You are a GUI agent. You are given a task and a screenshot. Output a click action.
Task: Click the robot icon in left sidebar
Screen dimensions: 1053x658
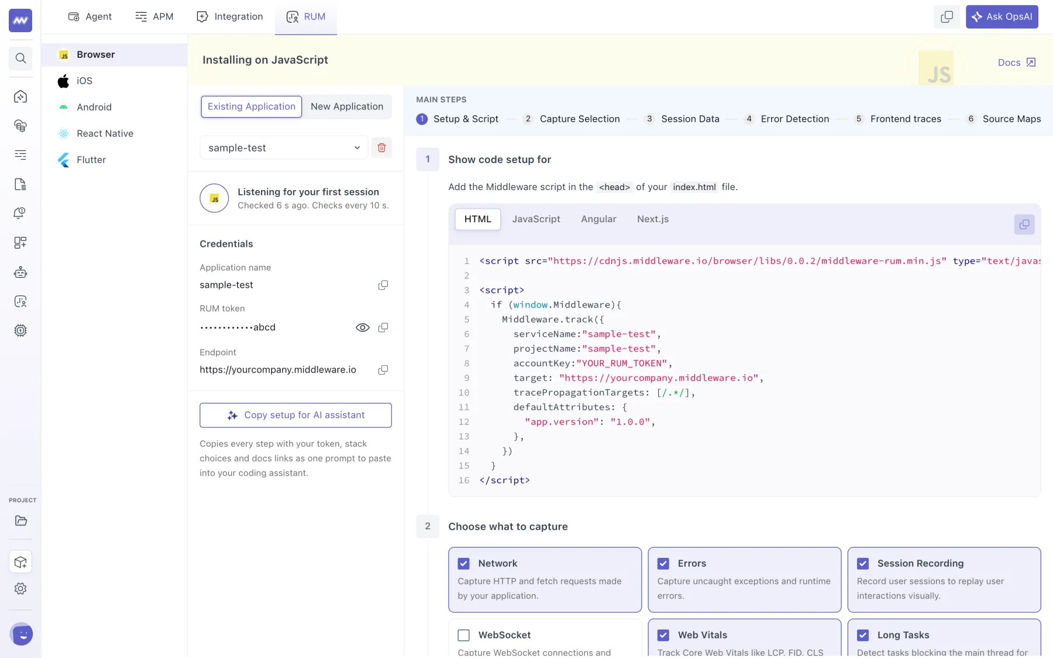point(20,272)
